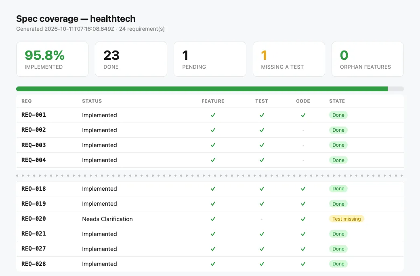Click the Code checkmark for REQ-021

click(303, 234)
